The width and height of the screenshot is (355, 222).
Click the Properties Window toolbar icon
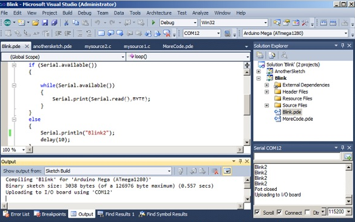pyautogui.click(x=286, y=23)
